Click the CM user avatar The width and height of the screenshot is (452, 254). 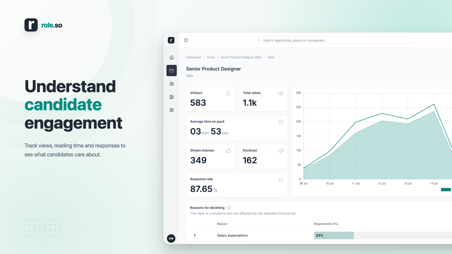[x=171, y=239]
